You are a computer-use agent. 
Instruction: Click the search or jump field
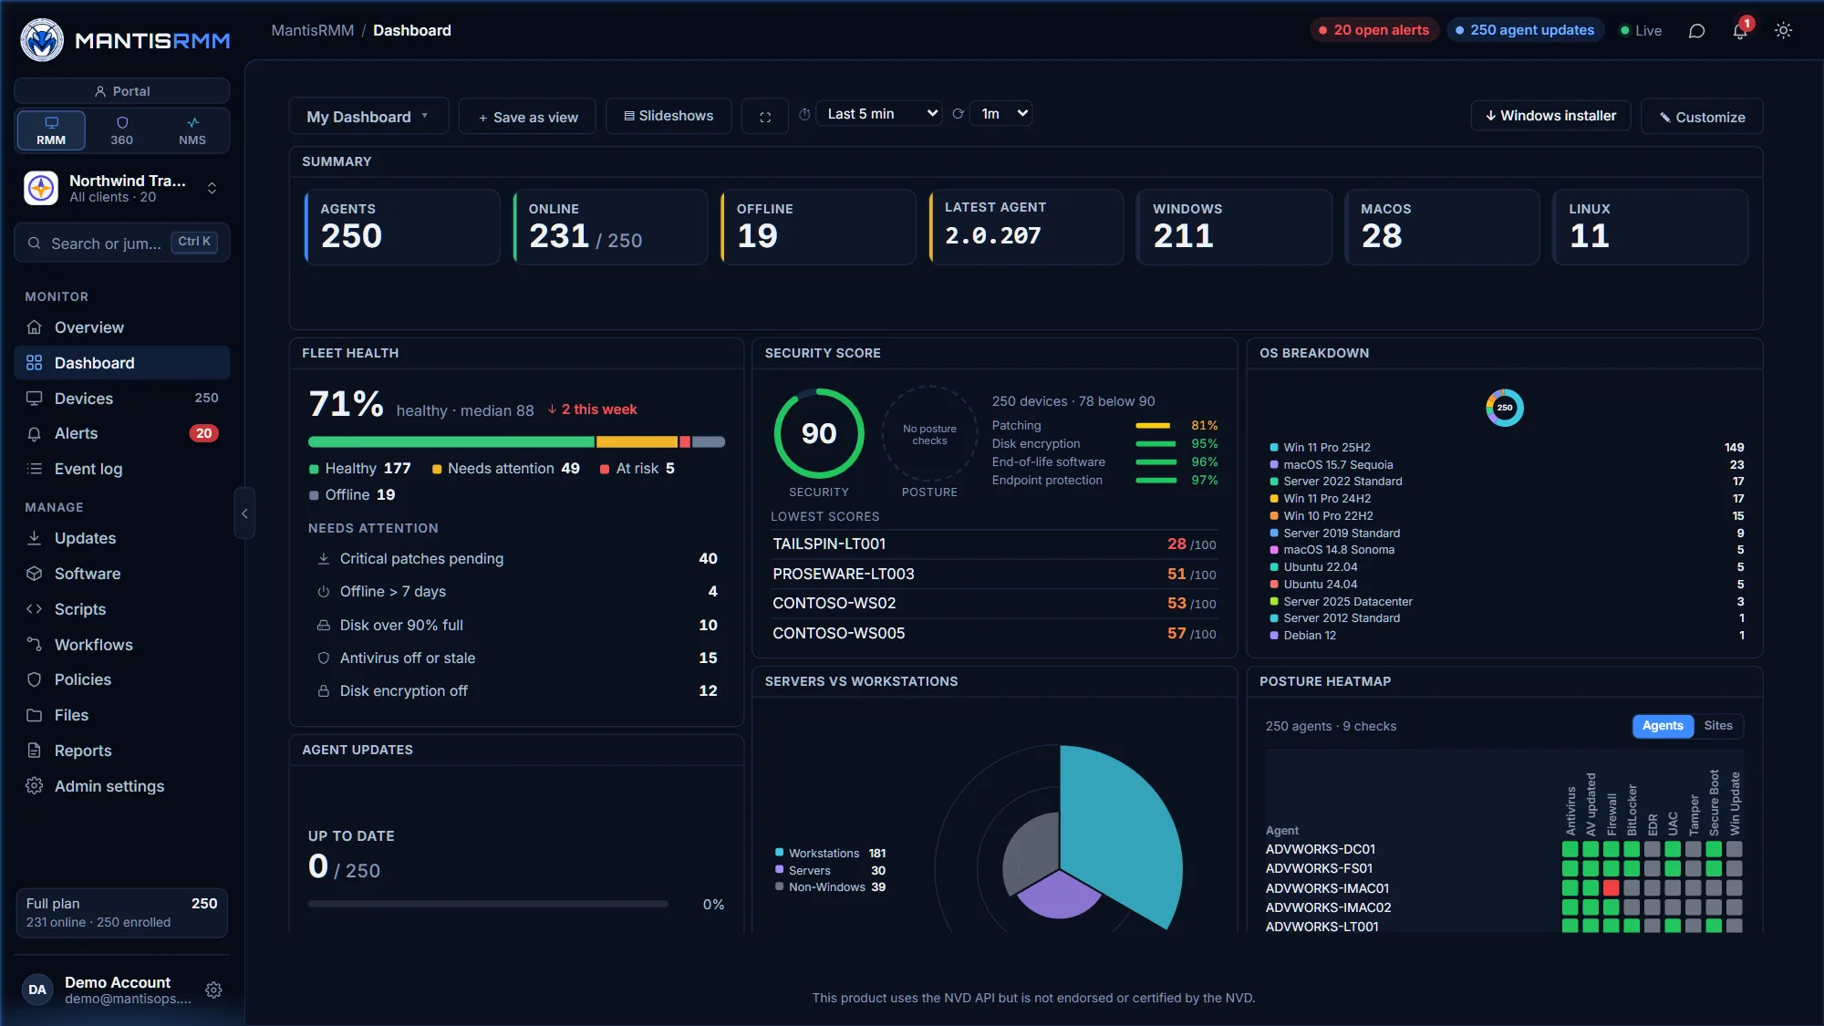(x=122, y=243)
